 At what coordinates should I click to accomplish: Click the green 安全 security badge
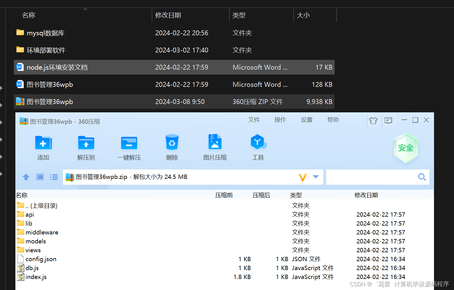pyautogui.click(x=406, y=148)
